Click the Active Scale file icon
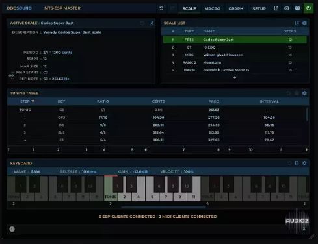The width and height of the screenshot is (318, 244). (x=151, y=23)
